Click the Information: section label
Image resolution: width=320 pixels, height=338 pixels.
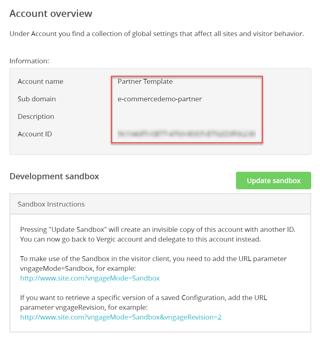tap(29, 61)
